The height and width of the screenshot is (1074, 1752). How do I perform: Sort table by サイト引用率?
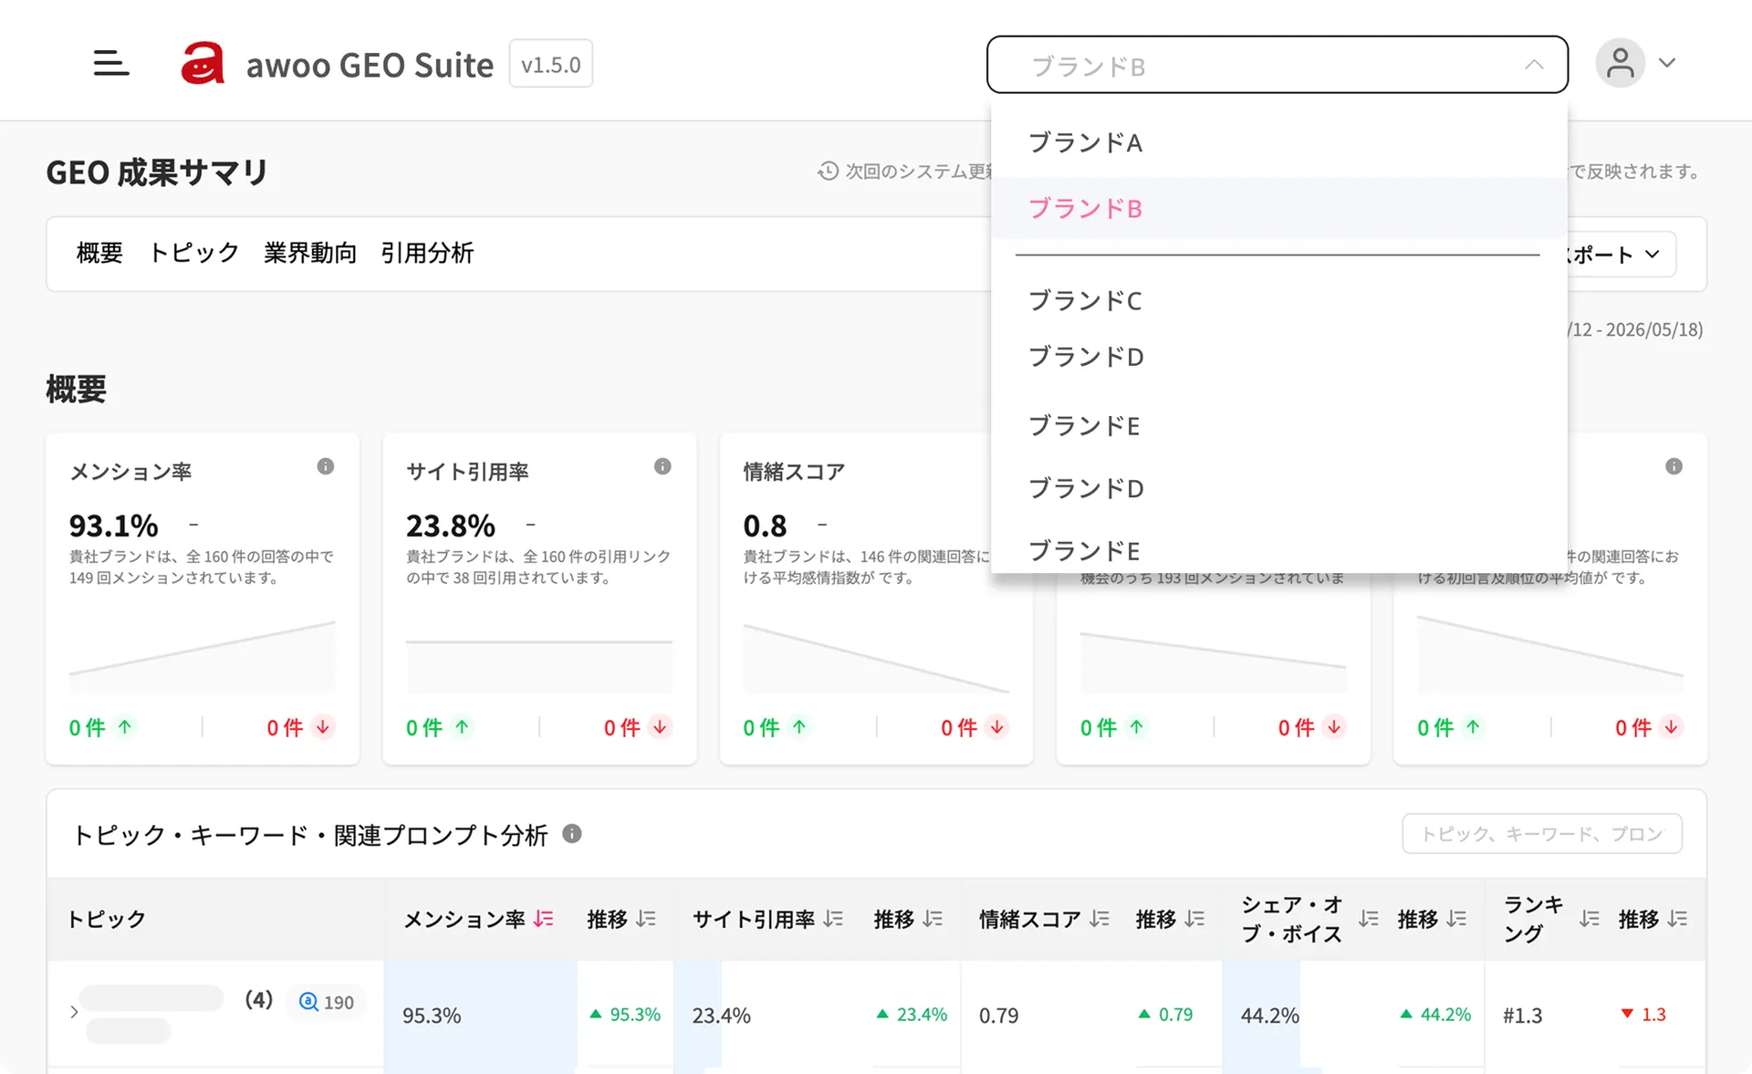click(x=833, y=919)
